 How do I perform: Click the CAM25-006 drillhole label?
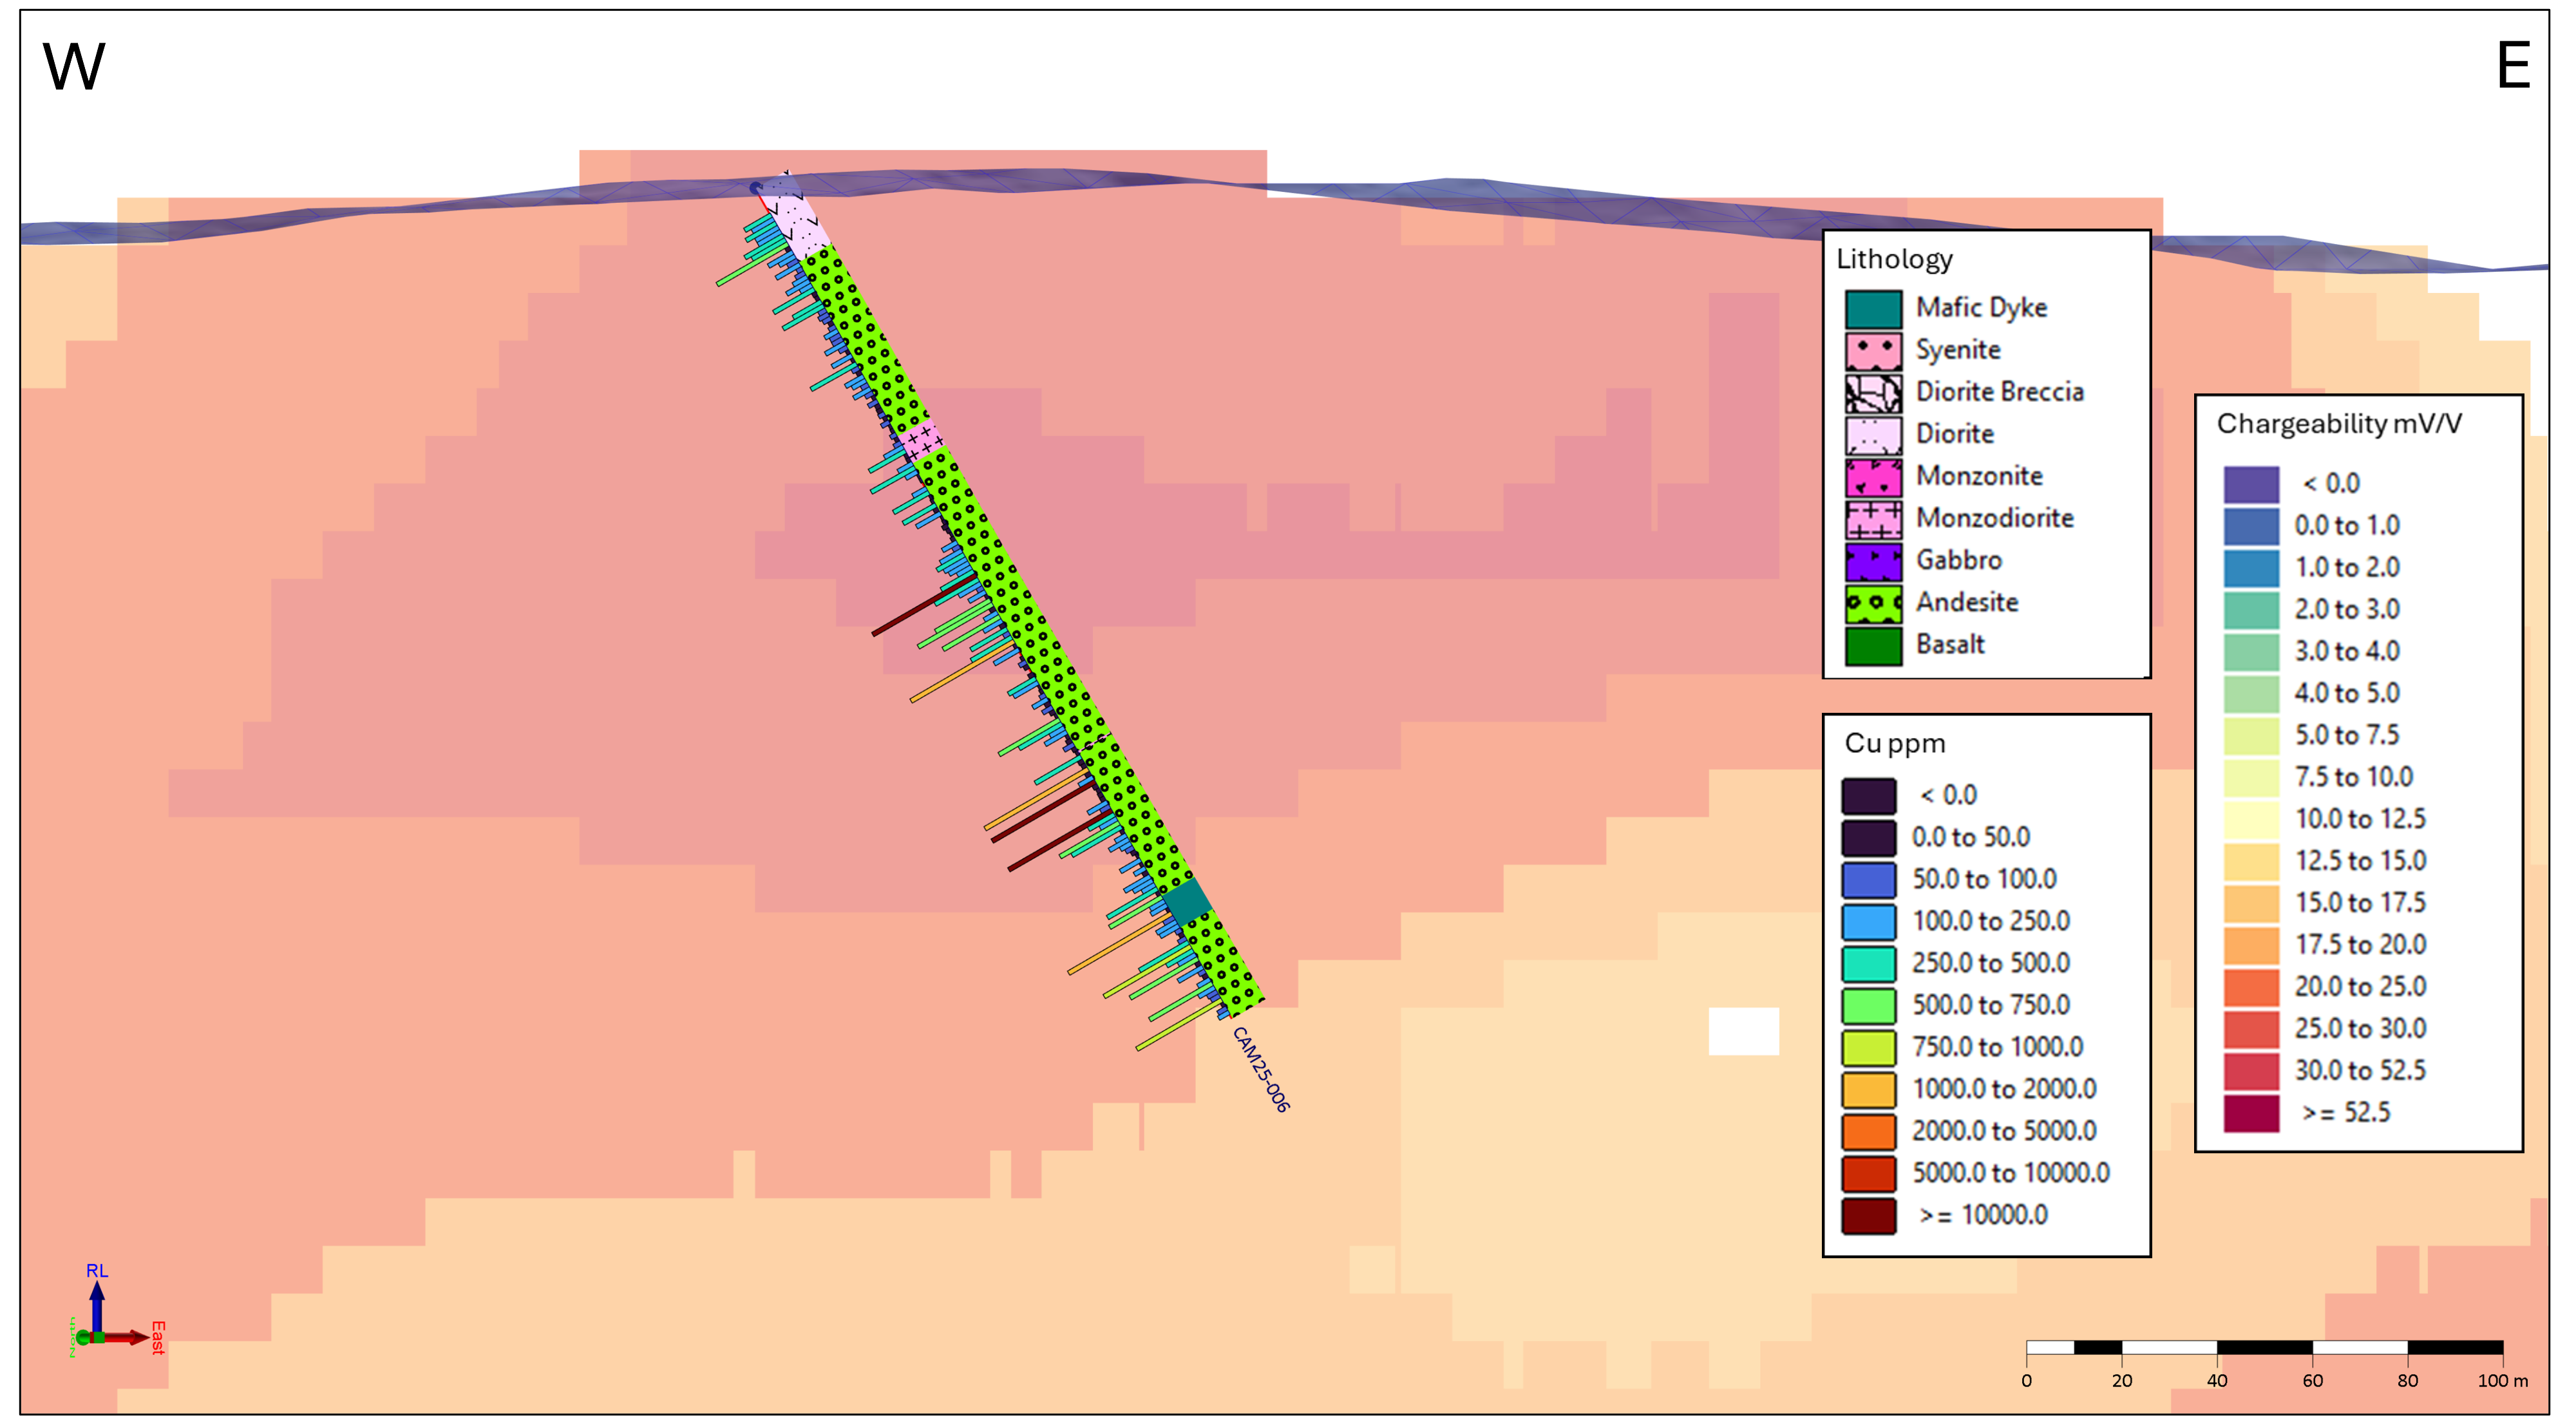point(1261,1069)
